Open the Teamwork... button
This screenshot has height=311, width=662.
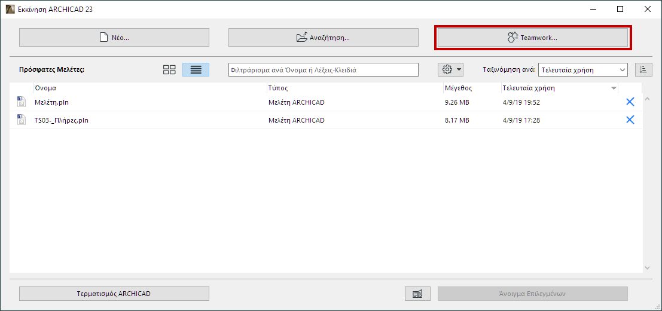pyautogui.click(x=533, y=38)
